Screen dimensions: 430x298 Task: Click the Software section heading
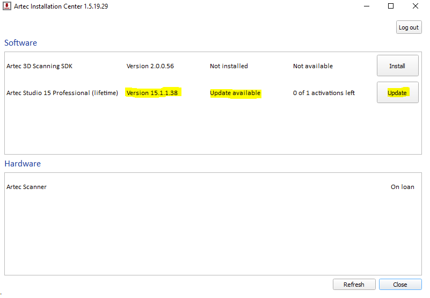tap(20, 43)
